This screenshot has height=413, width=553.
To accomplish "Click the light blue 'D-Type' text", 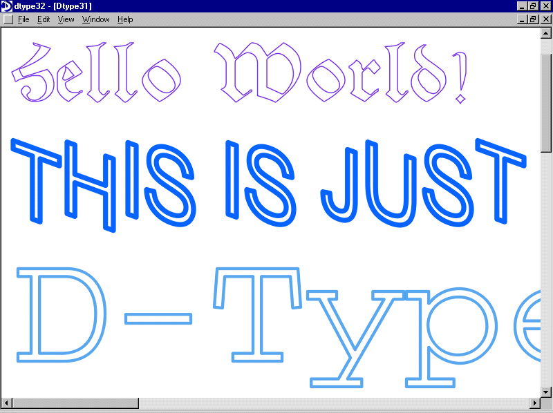I will click(279, 328).
